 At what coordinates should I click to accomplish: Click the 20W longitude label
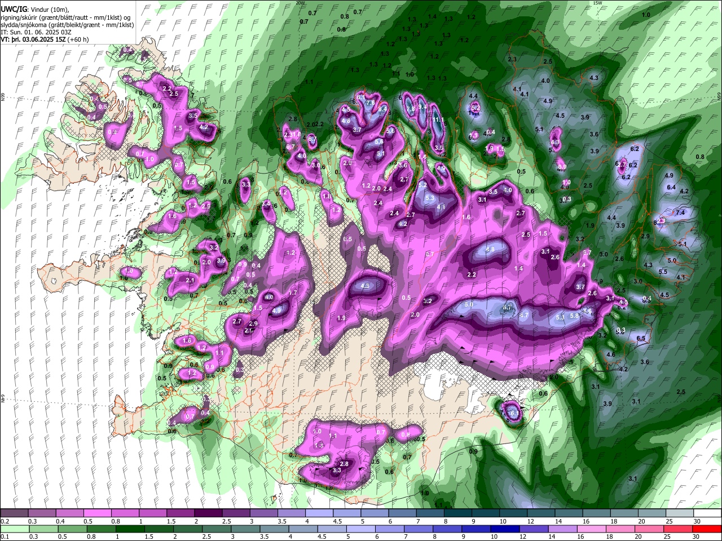300,3
